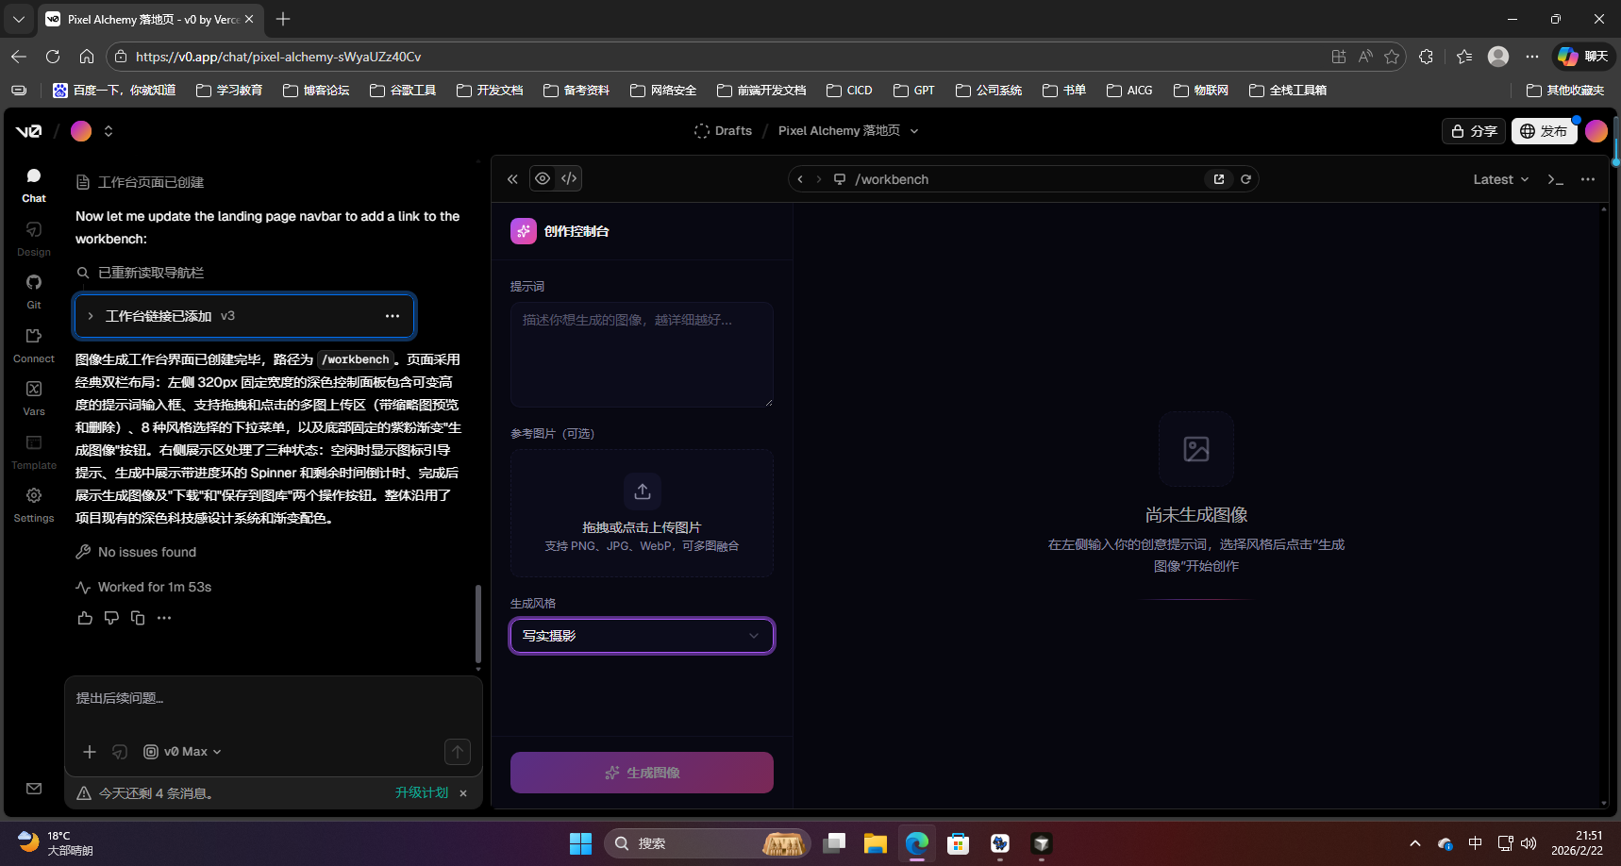Open the Latest version dropdown

click(x=1499, y=178)
